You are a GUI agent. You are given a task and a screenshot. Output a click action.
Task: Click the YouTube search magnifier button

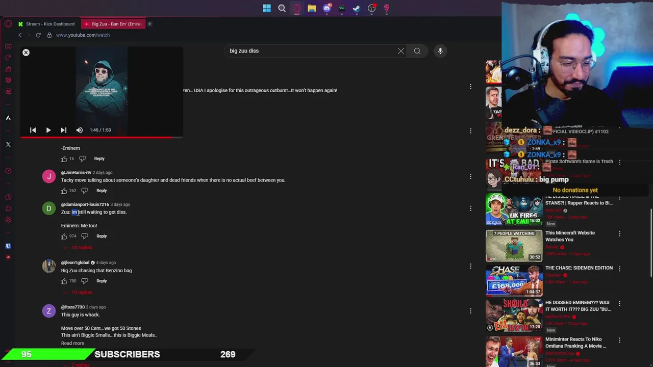(x=417, y=51)
